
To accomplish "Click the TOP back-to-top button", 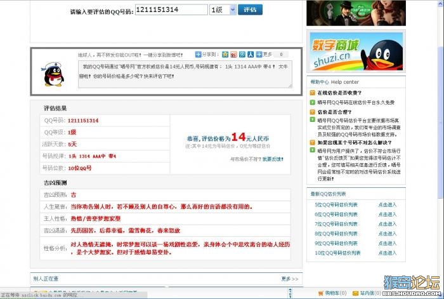I will click(290, 293).
